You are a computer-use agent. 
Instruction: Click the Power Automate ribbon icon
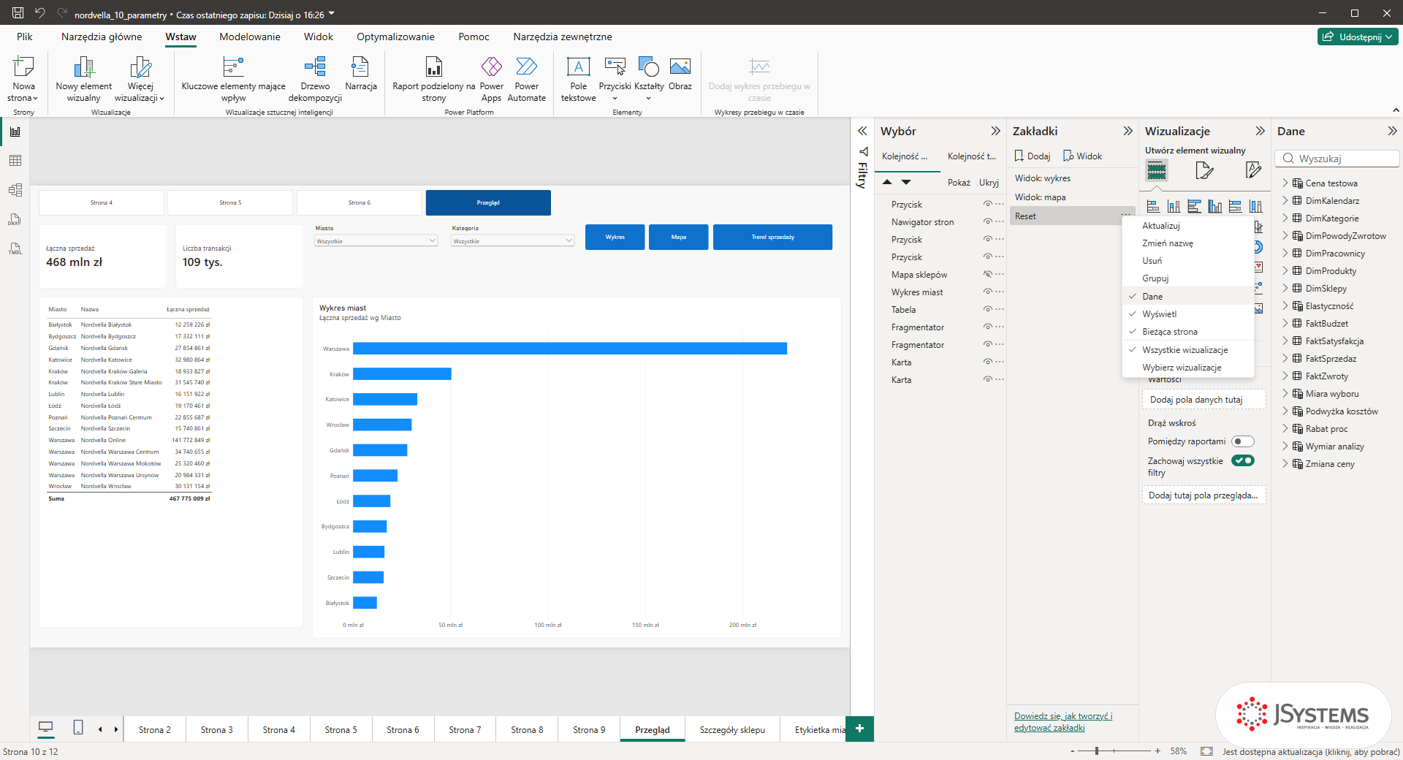[x=526, y=67]
